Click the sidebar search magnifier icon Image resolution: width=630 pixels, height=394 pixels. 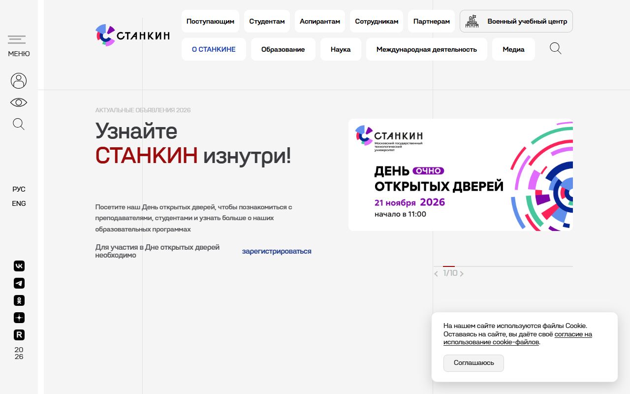pyautogui.click(x=19, y=124)
